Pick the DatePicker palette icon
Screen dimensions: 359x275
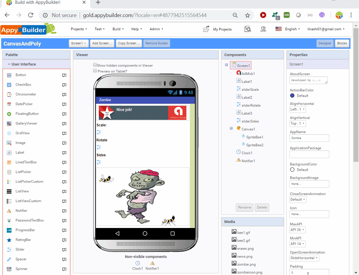9,104
